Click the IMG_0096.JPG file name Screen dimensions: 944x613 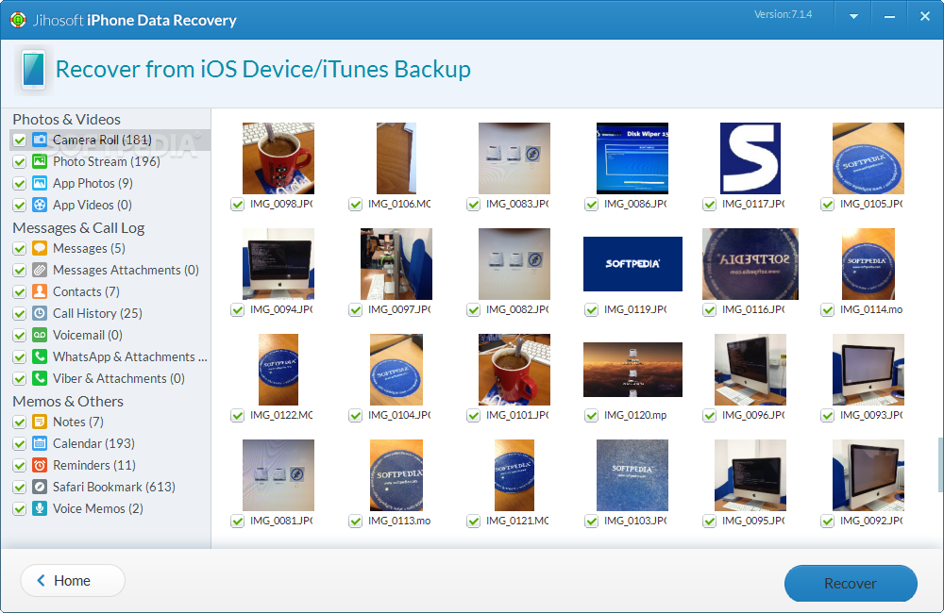pos(753,414)
